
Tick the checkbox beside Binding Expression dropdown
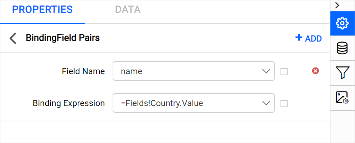click(x=284, y=104)
